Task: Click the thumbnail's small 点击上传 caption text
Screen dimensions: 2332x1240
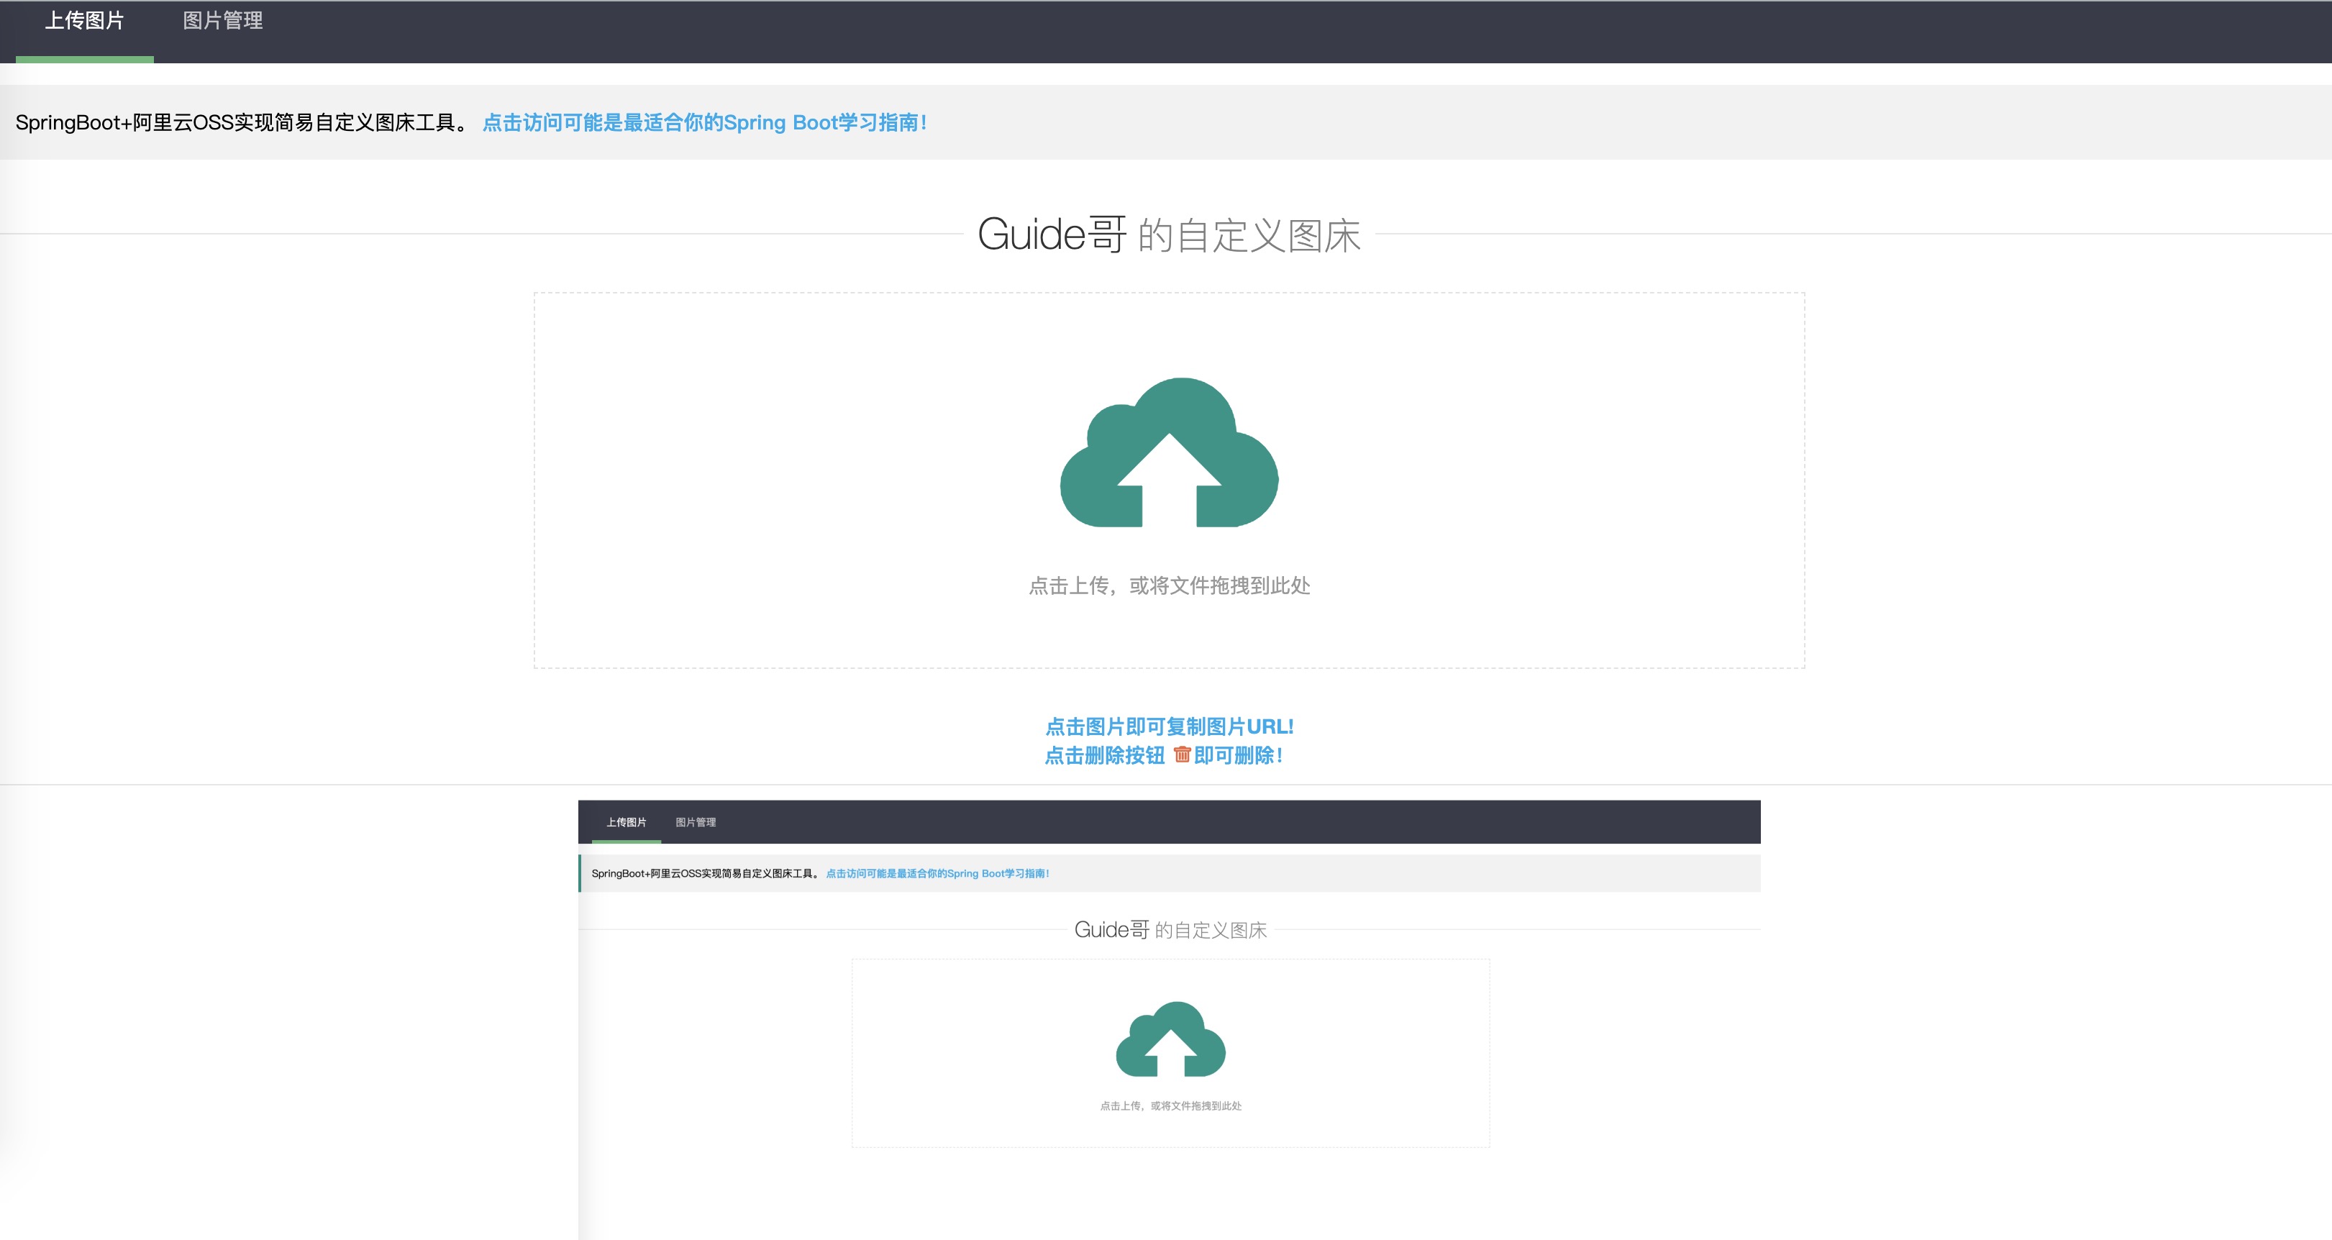Action: coord(1170,1105)
